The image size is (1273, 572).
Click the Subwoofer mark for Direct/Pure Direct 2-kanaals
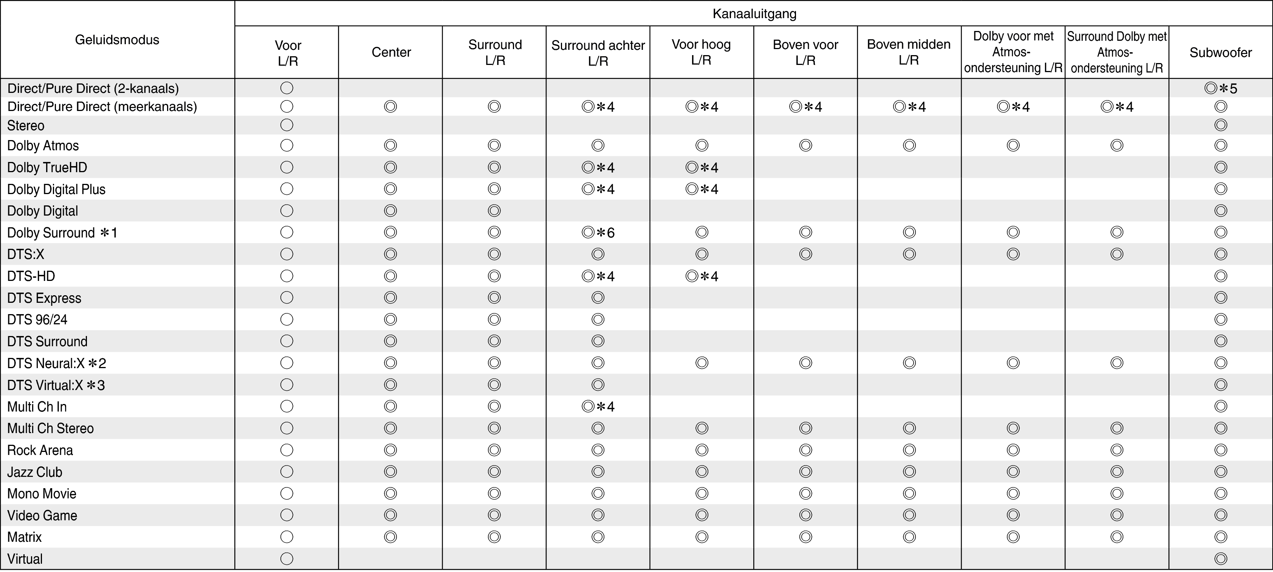point(1220,88)
